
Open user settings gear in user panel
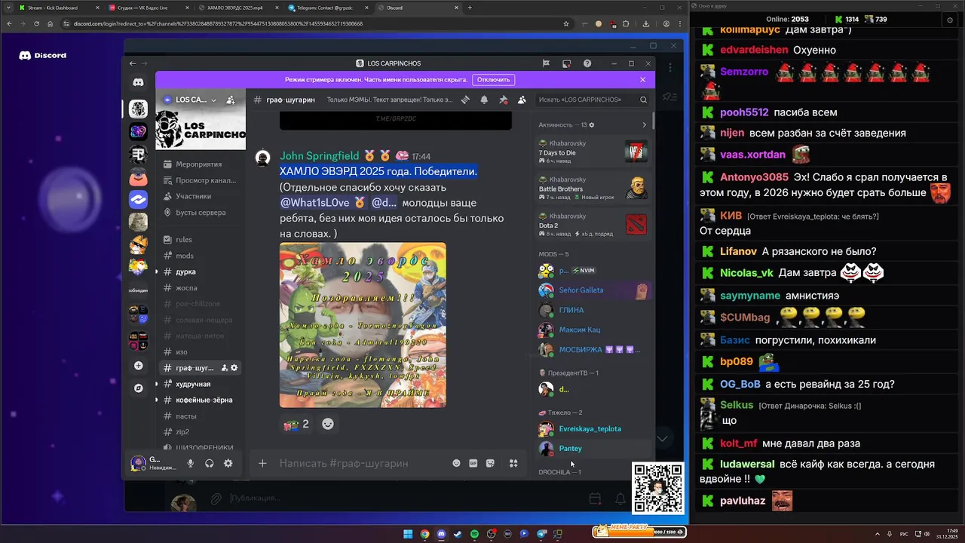(228, 464)
